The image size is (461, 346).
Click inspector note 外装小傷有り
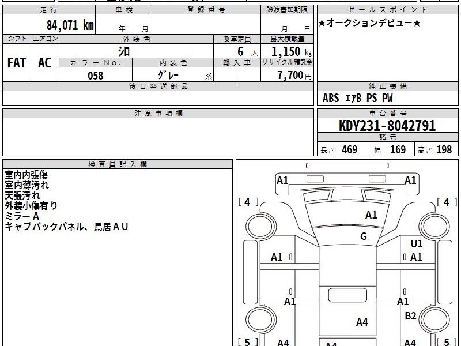click(31, 206)
